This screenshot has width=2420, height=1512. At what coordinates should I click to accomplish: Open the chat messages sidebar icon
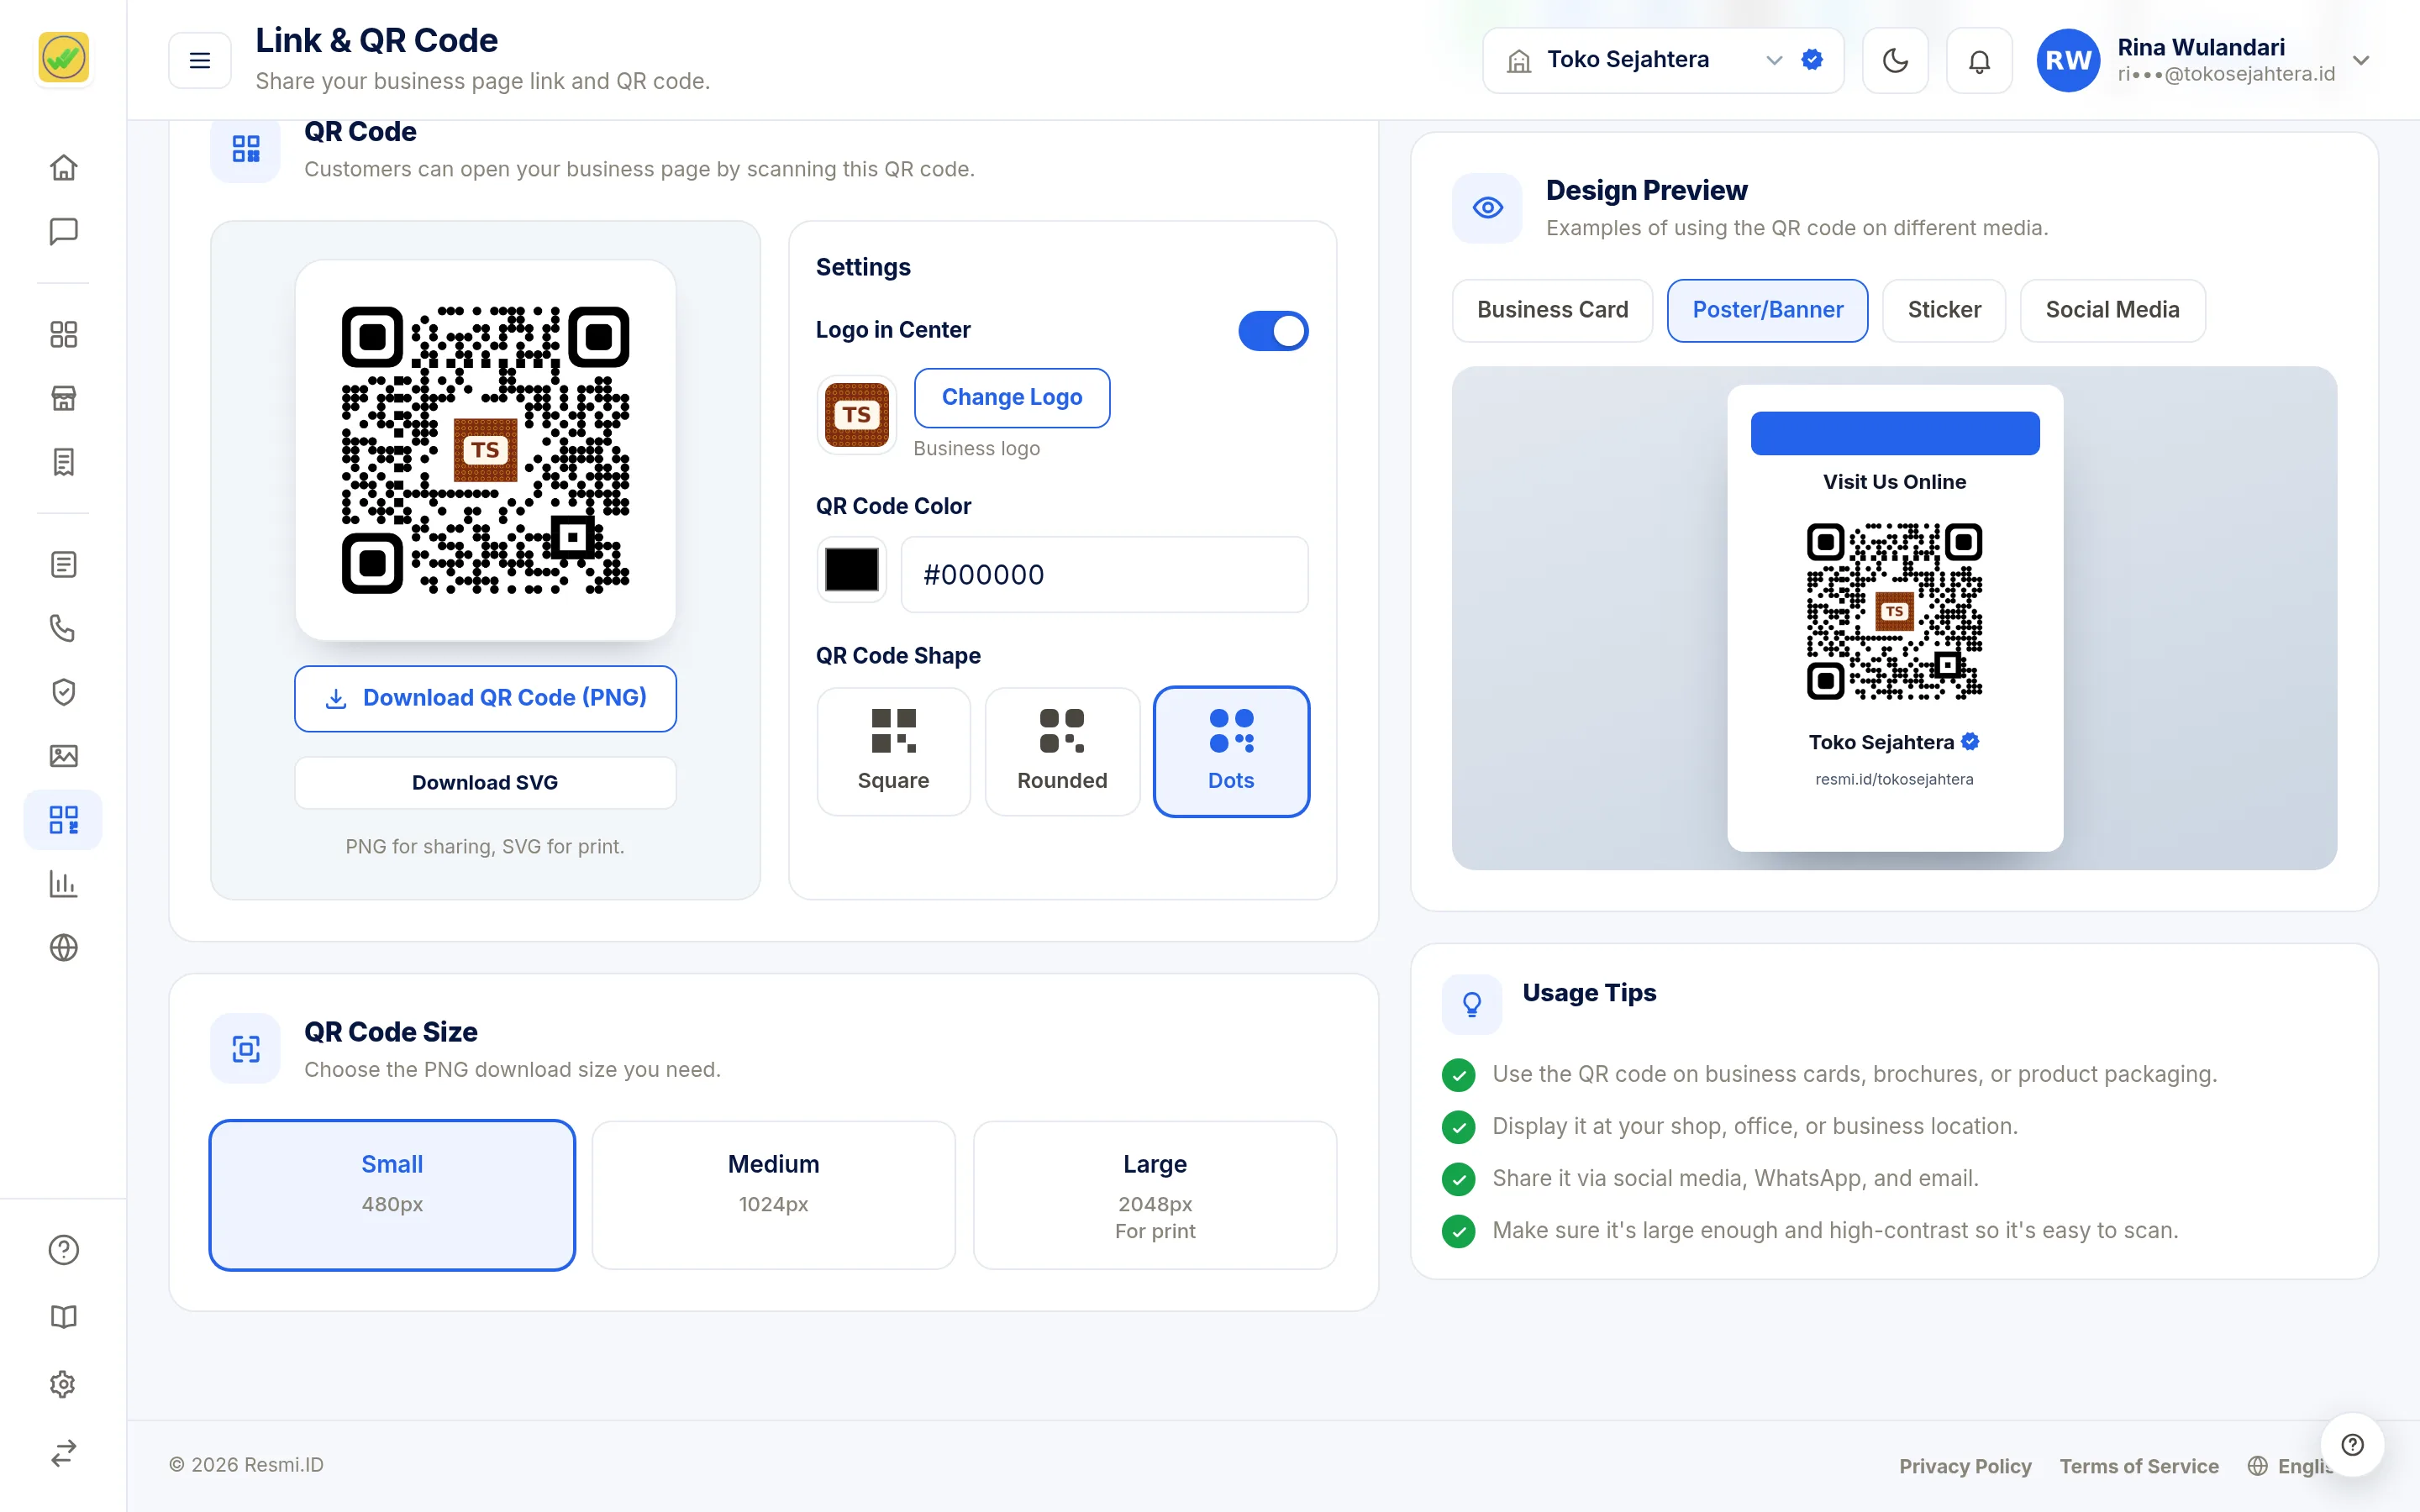pyautogui.click(x=63, y=231)
